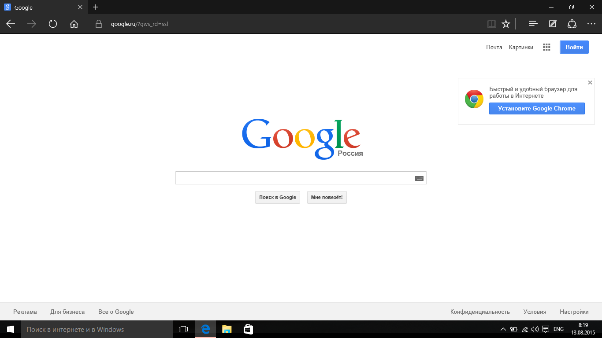Open the Реклама footer link
The image size is (602, 338).
pyautogui.click(x=25, y=312)
